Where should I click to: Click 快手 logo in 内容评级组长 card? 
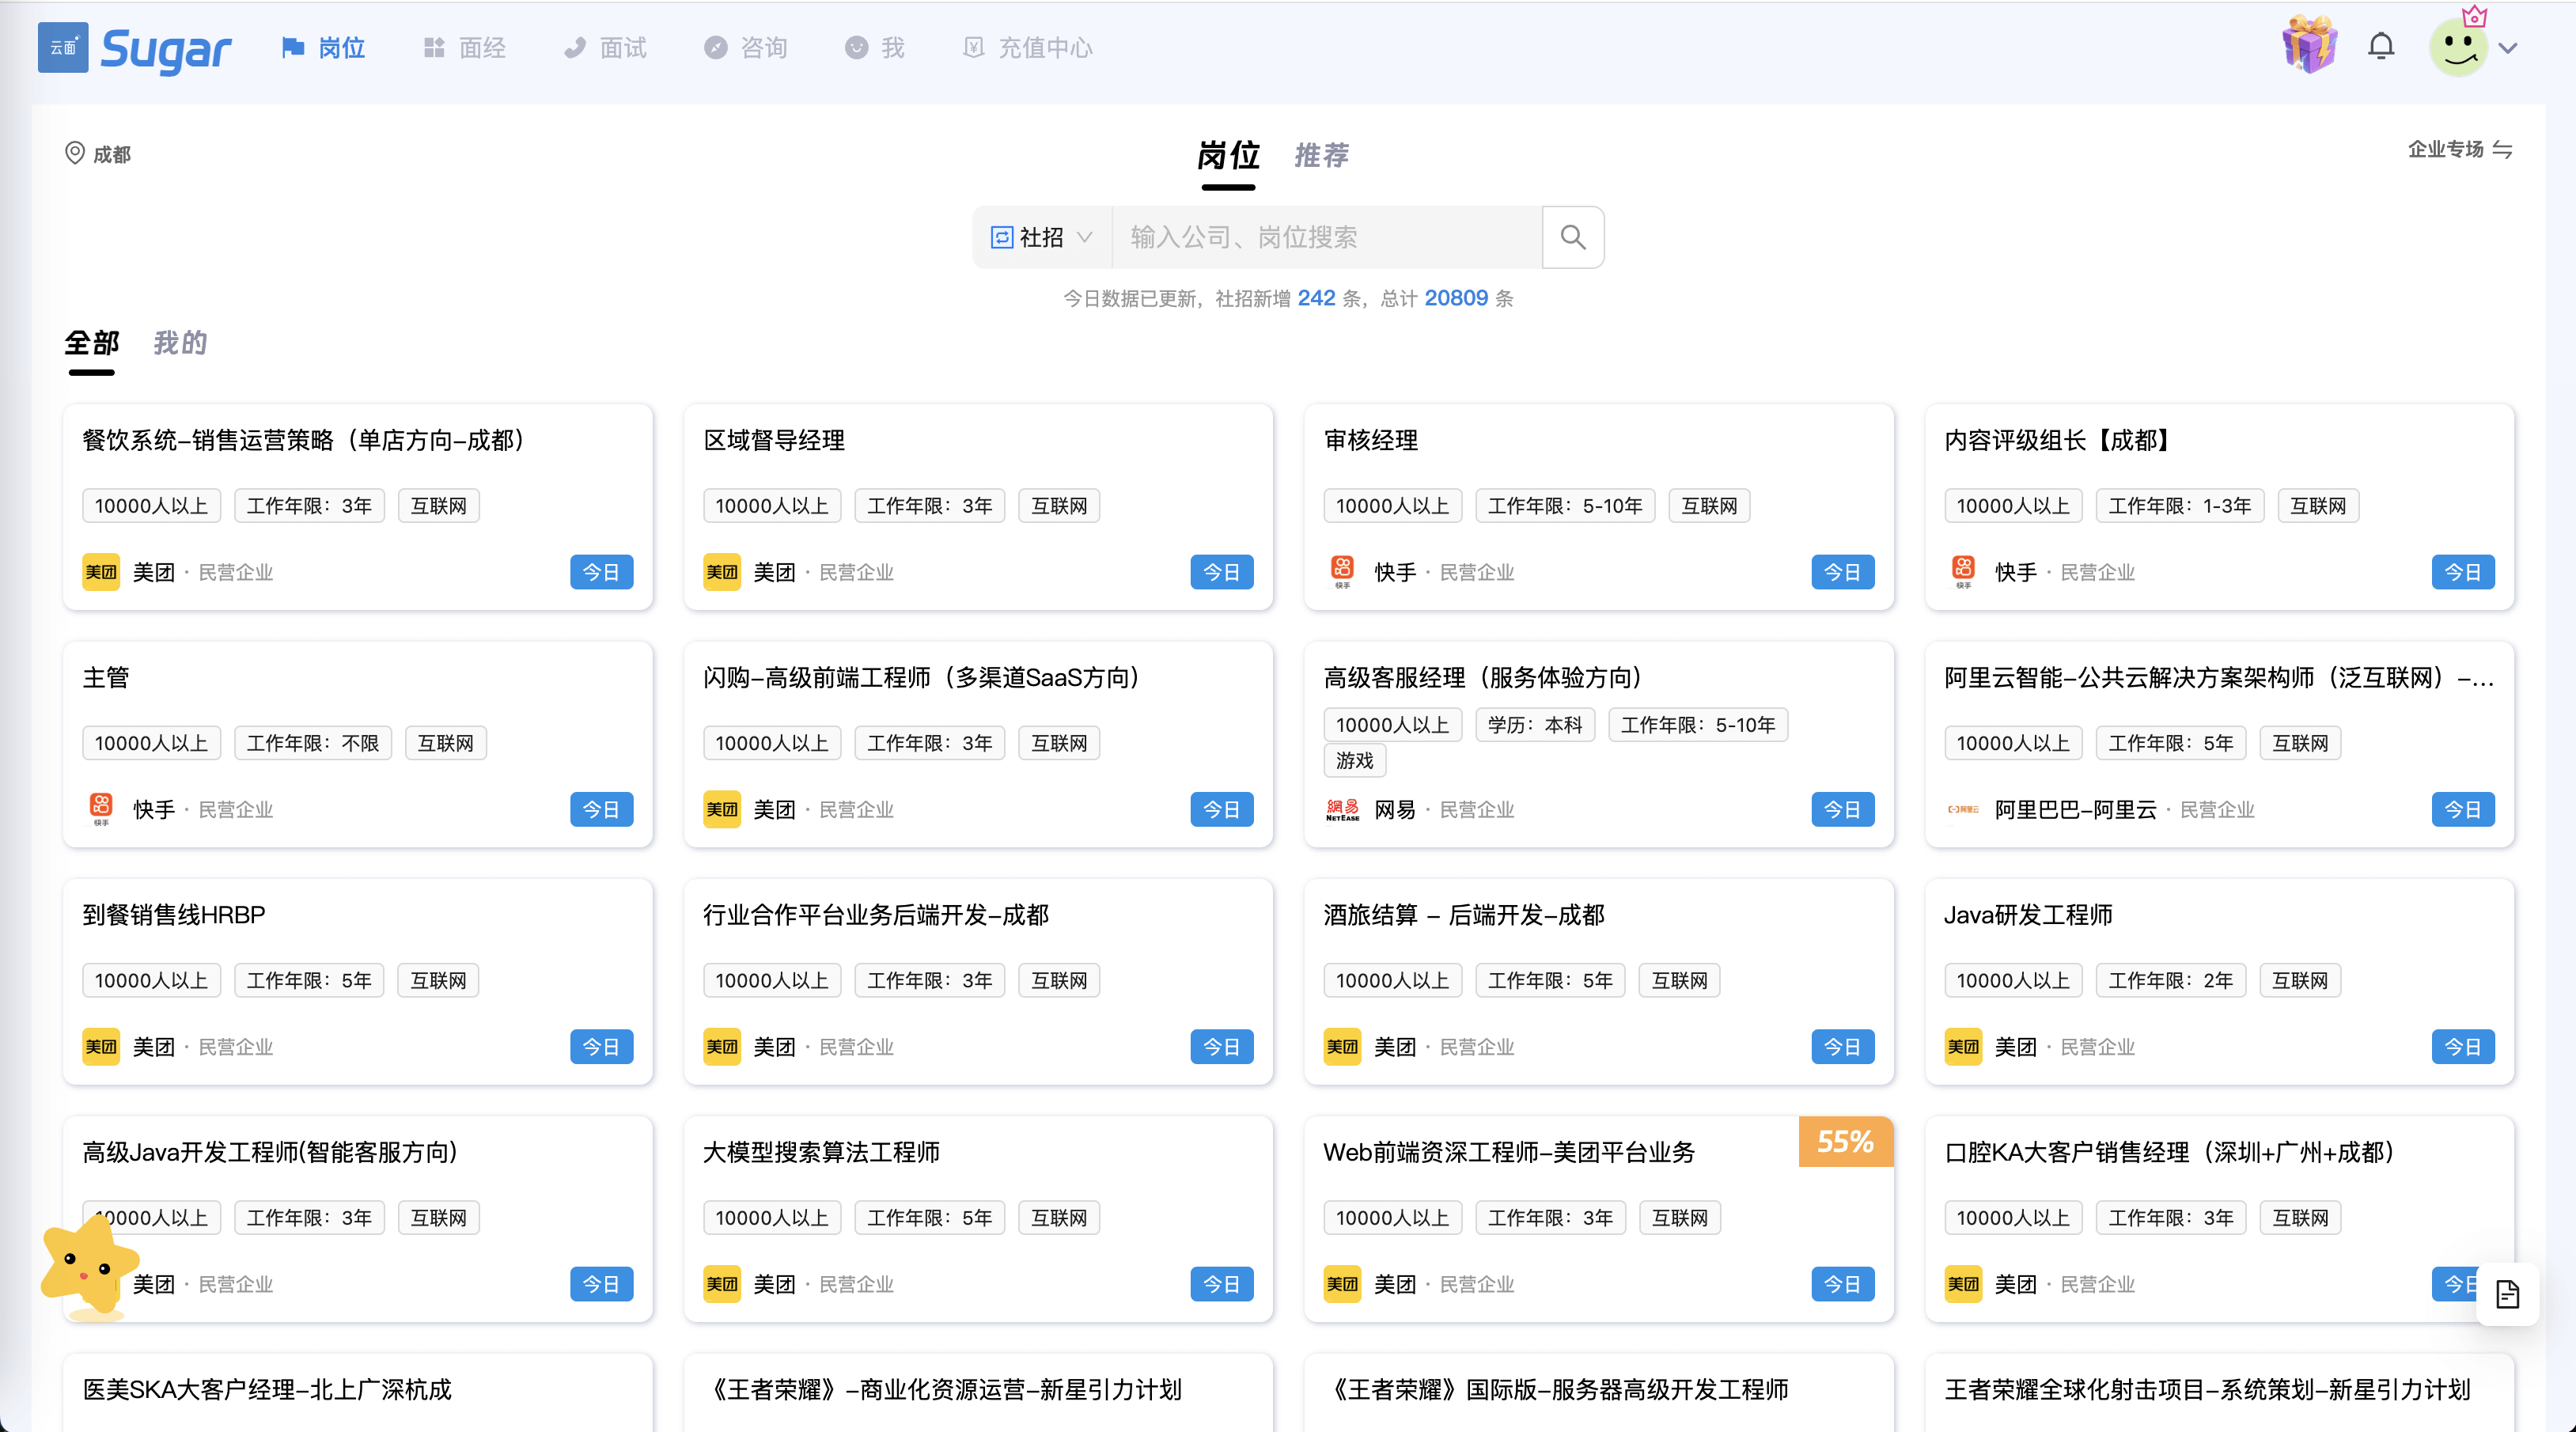pos(1962,572)
